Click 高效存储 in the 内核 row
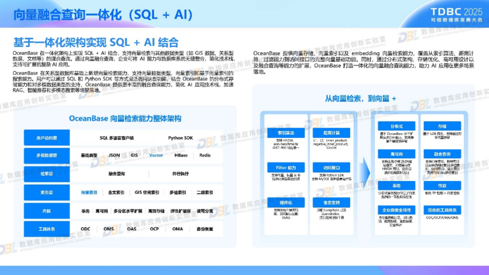Viewport: 489px width, 275px height. coord(156,211)
